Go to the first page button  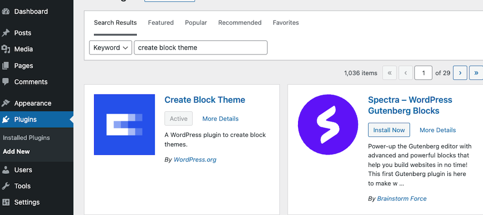(x=389, y=73)
